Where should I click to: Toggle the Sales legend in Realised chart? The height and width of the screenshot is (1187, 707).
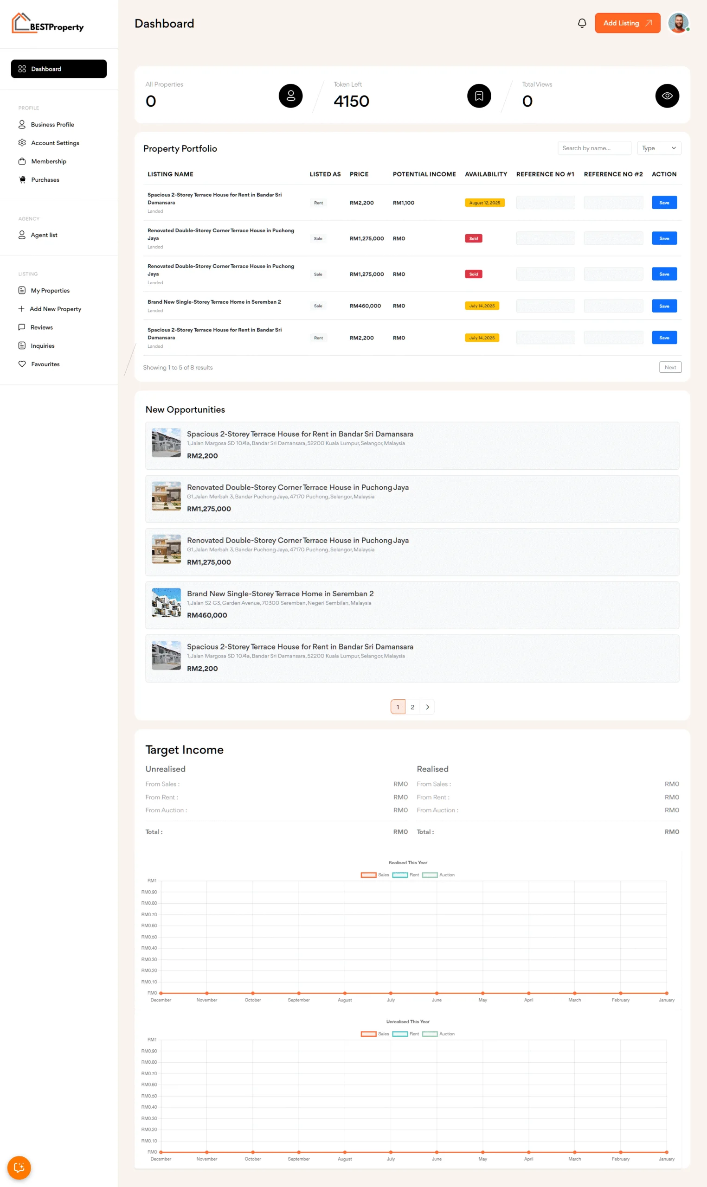coord(374,875)
